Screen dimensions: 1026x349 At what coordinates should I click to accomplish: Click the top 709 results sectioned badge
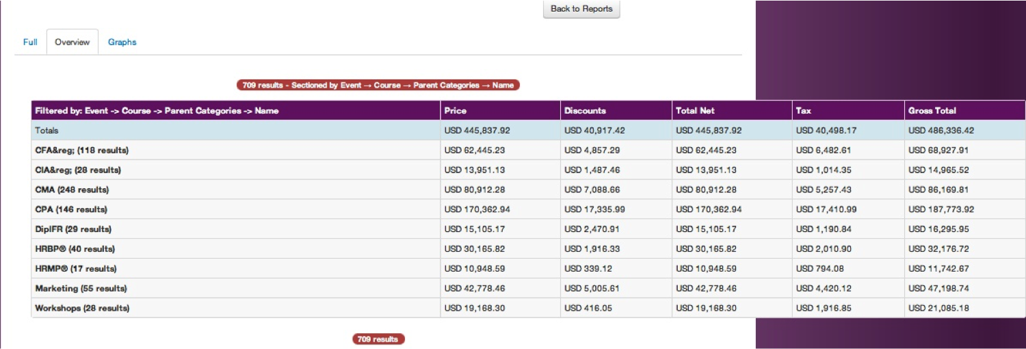click(378, 86)
